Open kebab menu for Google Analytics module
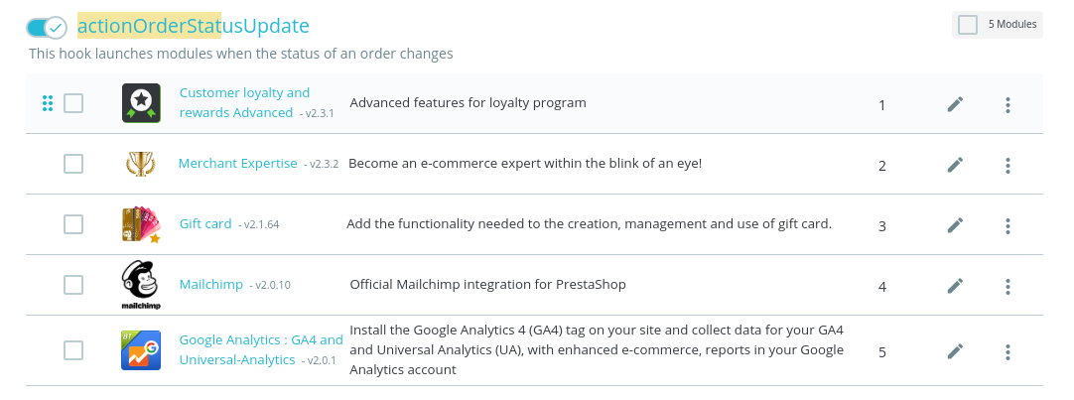Image resolution: width=1074 pixels, height=400 pixels. [x=1007, y=351]
